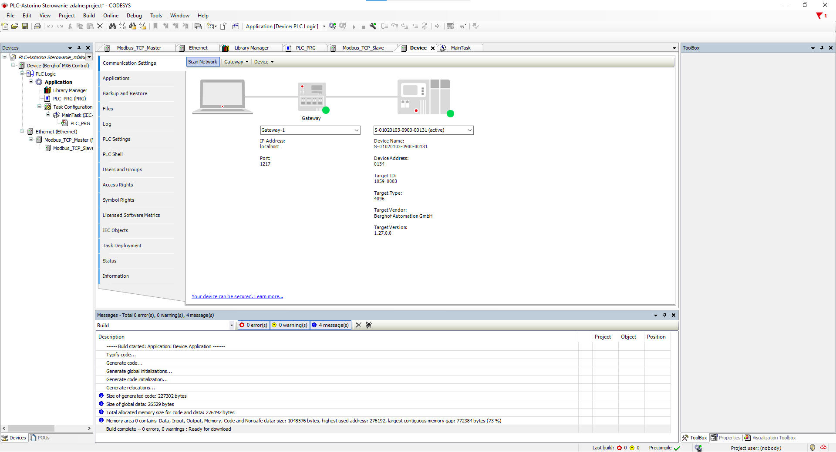Toggle the 0 warning(s) filter button
Image resolution: width=836 pixels, height=452 pixels.
[x=290, y=325]
